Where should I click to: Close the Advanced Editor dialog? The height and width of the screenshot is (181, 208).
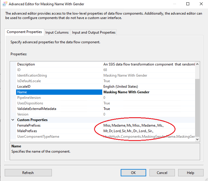coord(201,4)
